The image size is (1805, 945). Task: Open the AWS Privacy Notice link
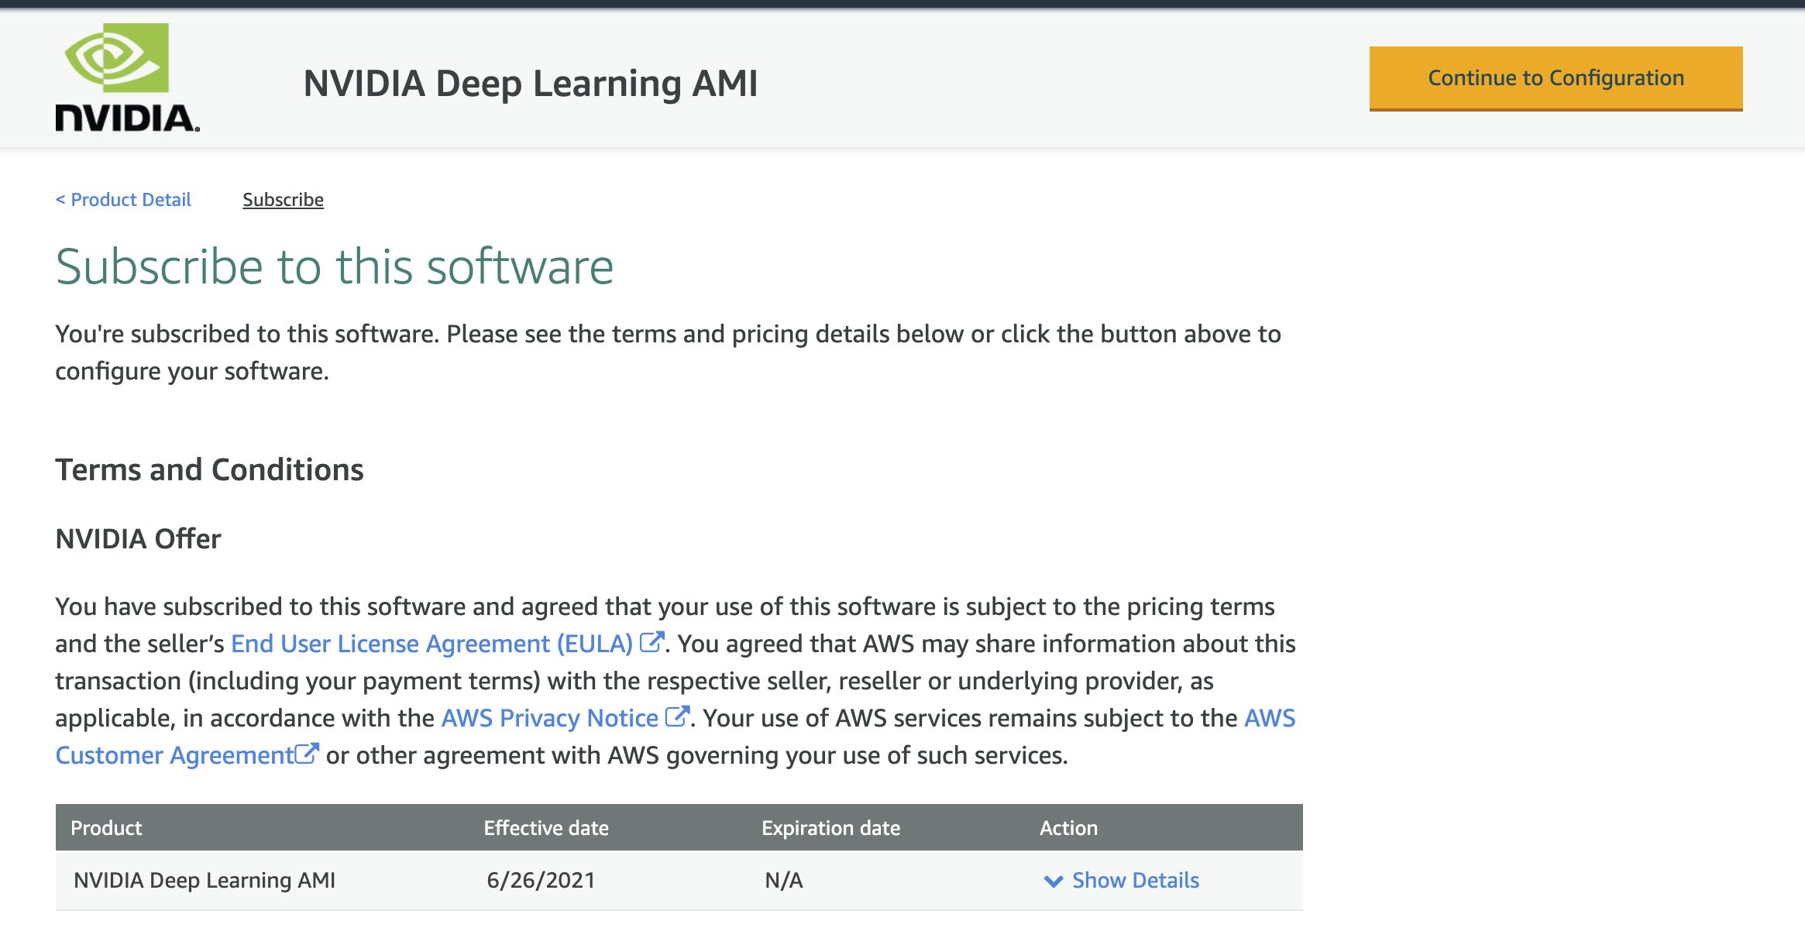click(x=549, y=718)
